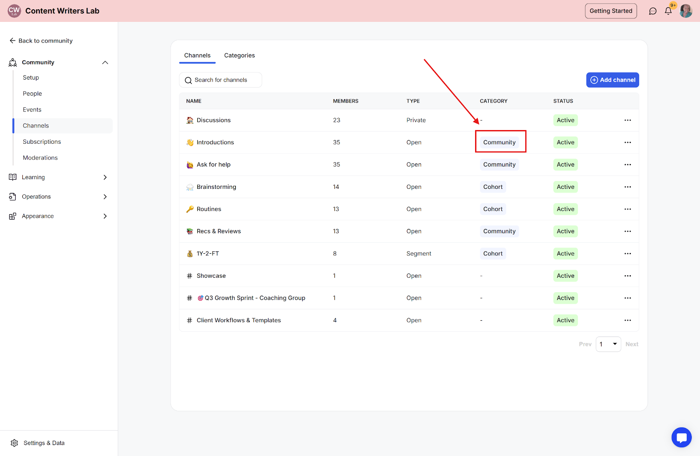
Task: Click the Routines key icon
Action: point(190,209)
